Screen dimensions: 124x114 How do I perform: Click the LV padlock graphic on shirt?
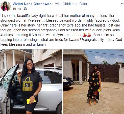pos(28,84)
